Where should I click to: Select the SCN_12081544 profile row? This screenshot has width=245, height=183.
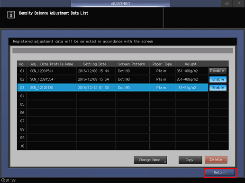click(x=113, y=71)
